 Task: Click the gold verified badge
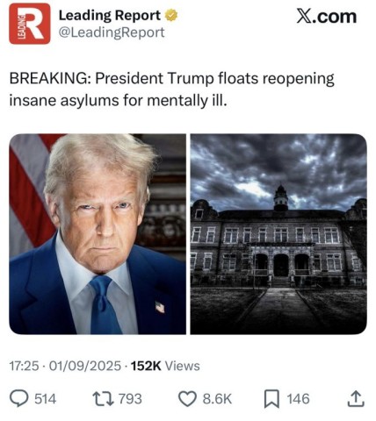click(171, 16)
